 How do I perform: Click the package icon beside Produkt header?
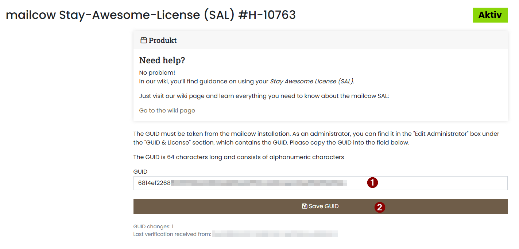click(x=143, y=40)
